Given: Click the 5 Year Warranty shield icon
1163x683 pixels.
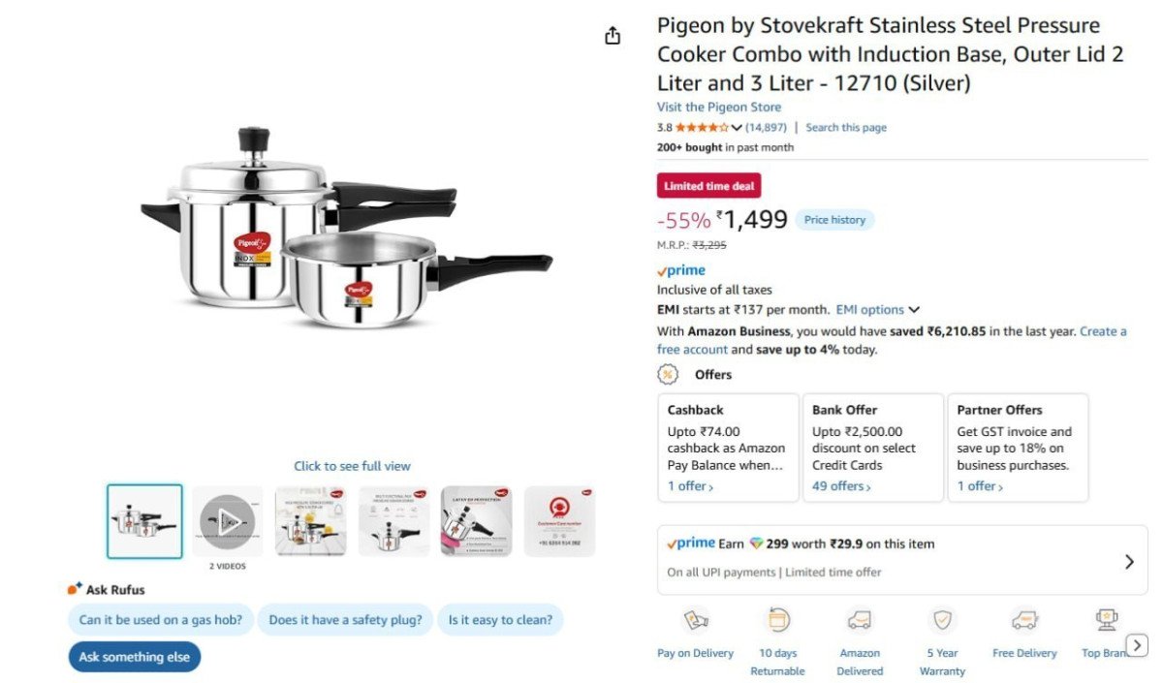Looking at the screenshot, I should 941,621.
